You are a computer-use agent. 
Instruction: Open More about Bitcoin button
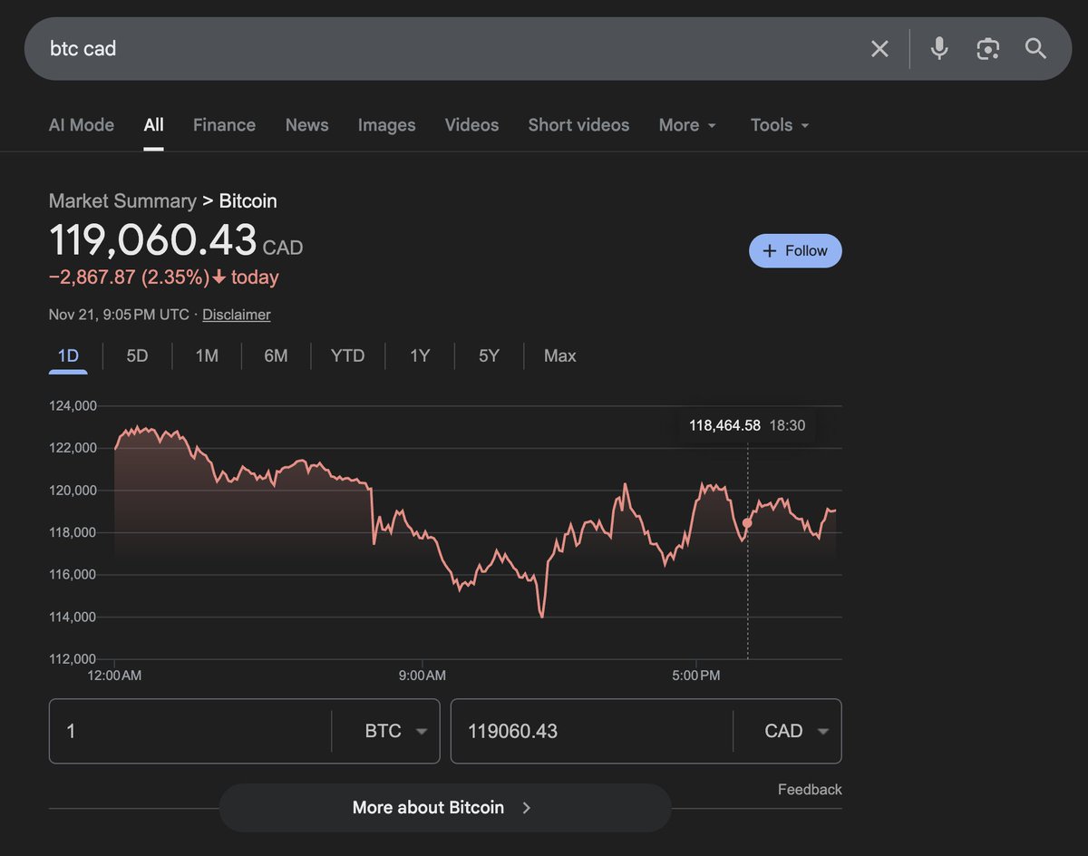point(445,808)
